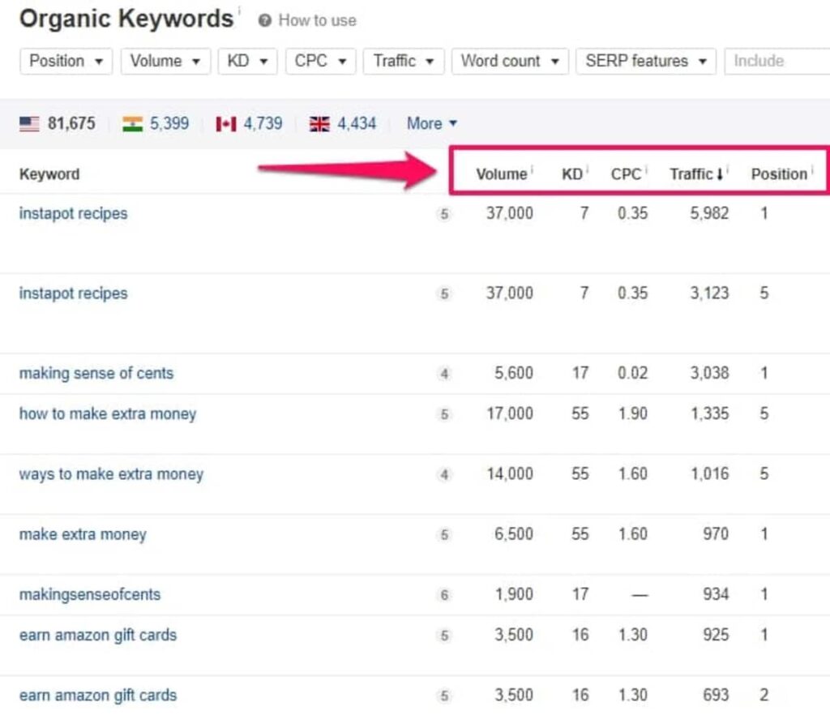Viewport: 830px width, 724px height.
Task: Click traffic value 3,123
Action: pyautogui.click(x=709, y=293)
